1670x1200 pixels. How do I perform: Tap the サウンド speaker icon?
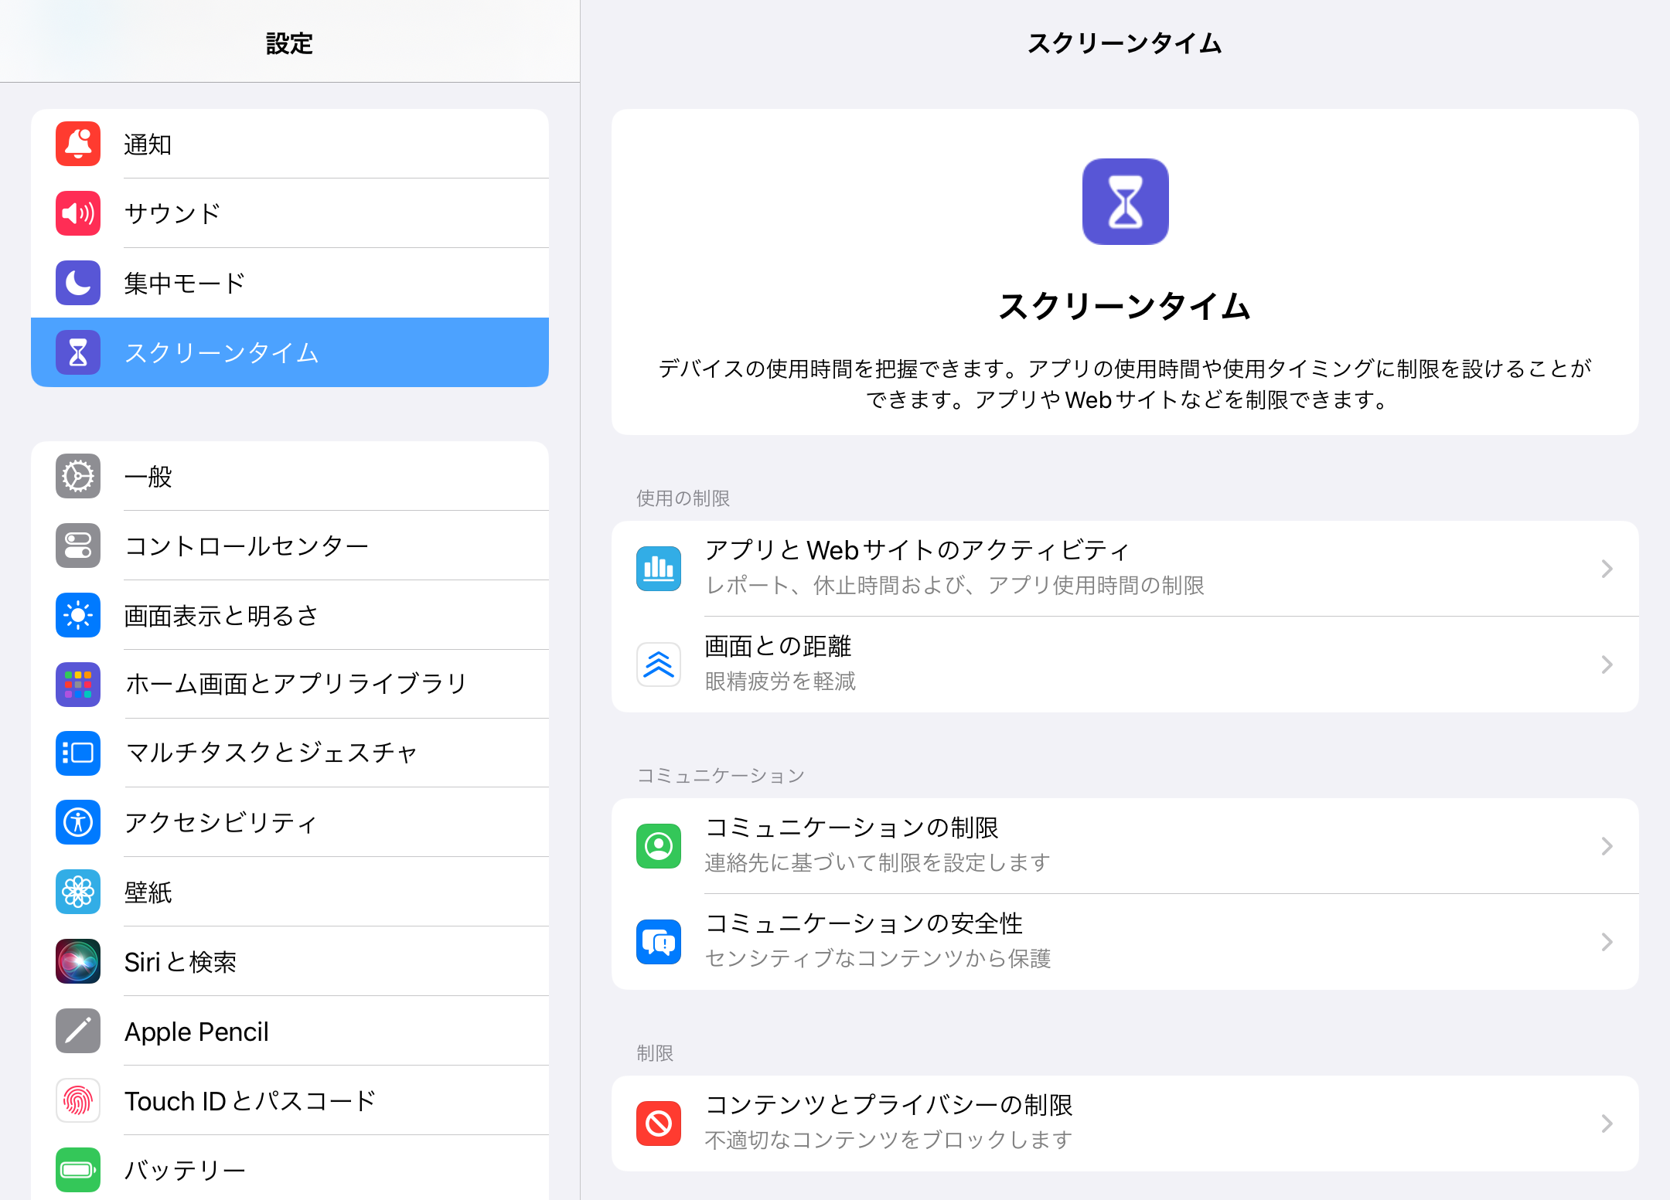point(78,213)
